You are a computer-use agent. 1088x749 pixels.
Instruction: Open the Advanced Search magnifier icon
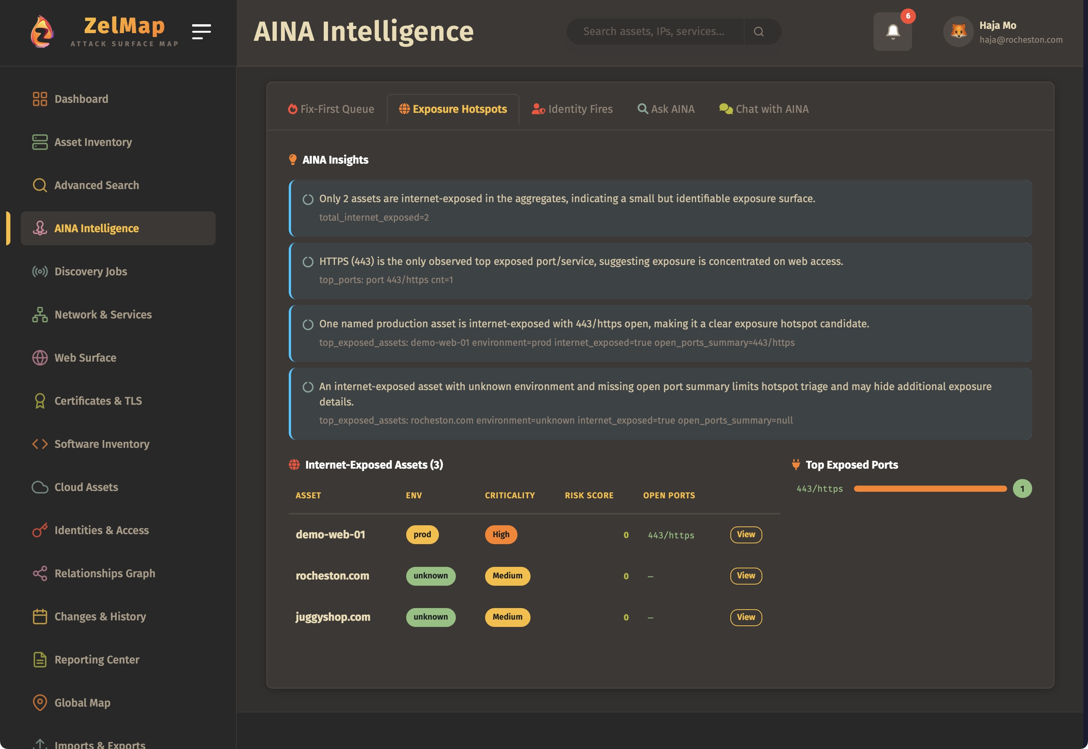click(40, 185)
